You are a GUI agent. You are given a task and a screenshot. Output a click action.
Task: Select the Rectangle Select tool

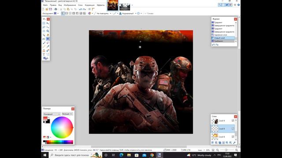44,23
